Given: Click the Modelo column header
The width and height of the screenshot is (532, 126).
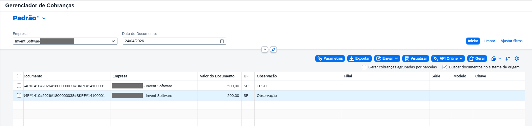Looking at the screenshot, I should tap(462, 76).
